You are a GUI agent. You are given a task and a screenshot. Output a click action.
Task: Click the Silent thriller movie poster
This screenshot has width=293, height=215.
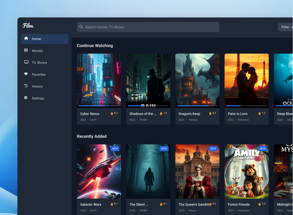(x=148, y=171)
